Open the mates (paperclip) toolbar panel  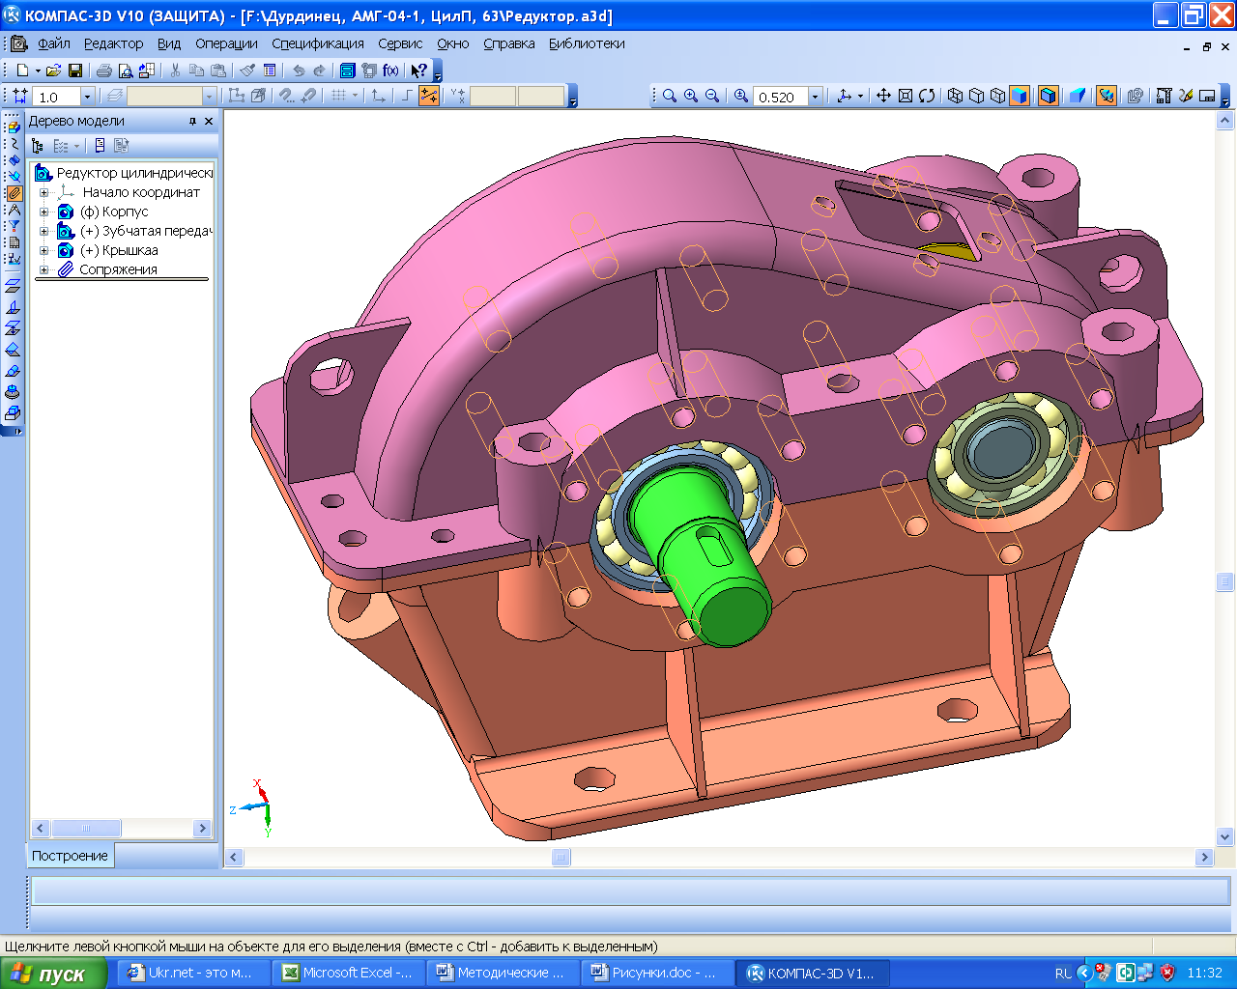(14, 193)
